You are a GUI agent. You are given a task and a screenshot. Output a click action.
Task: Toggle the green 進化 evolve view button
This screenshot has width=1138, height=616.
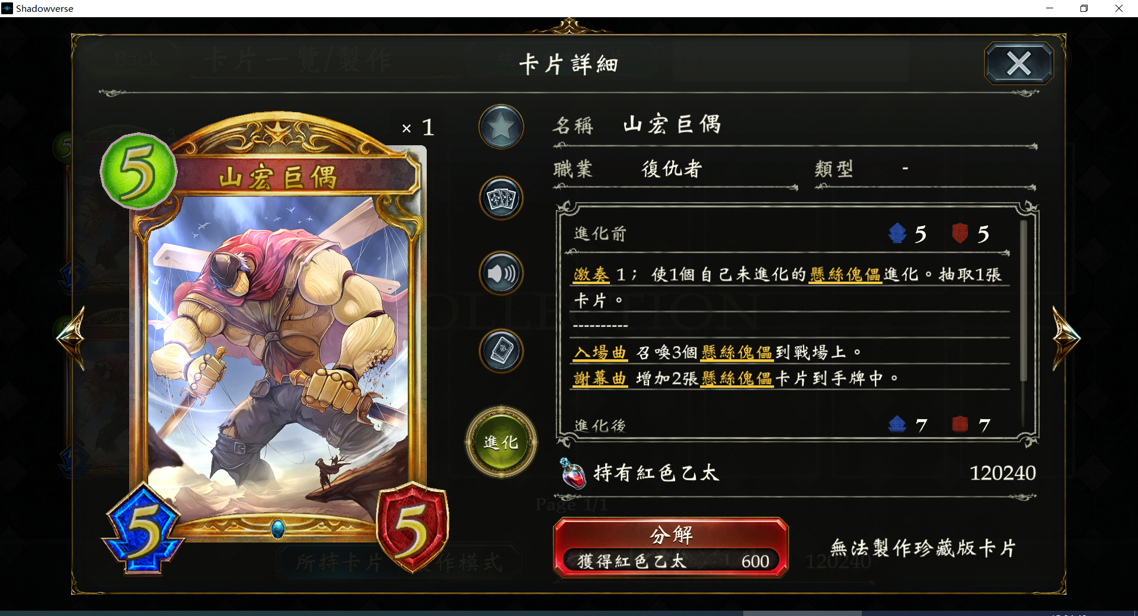click(501, 442)
